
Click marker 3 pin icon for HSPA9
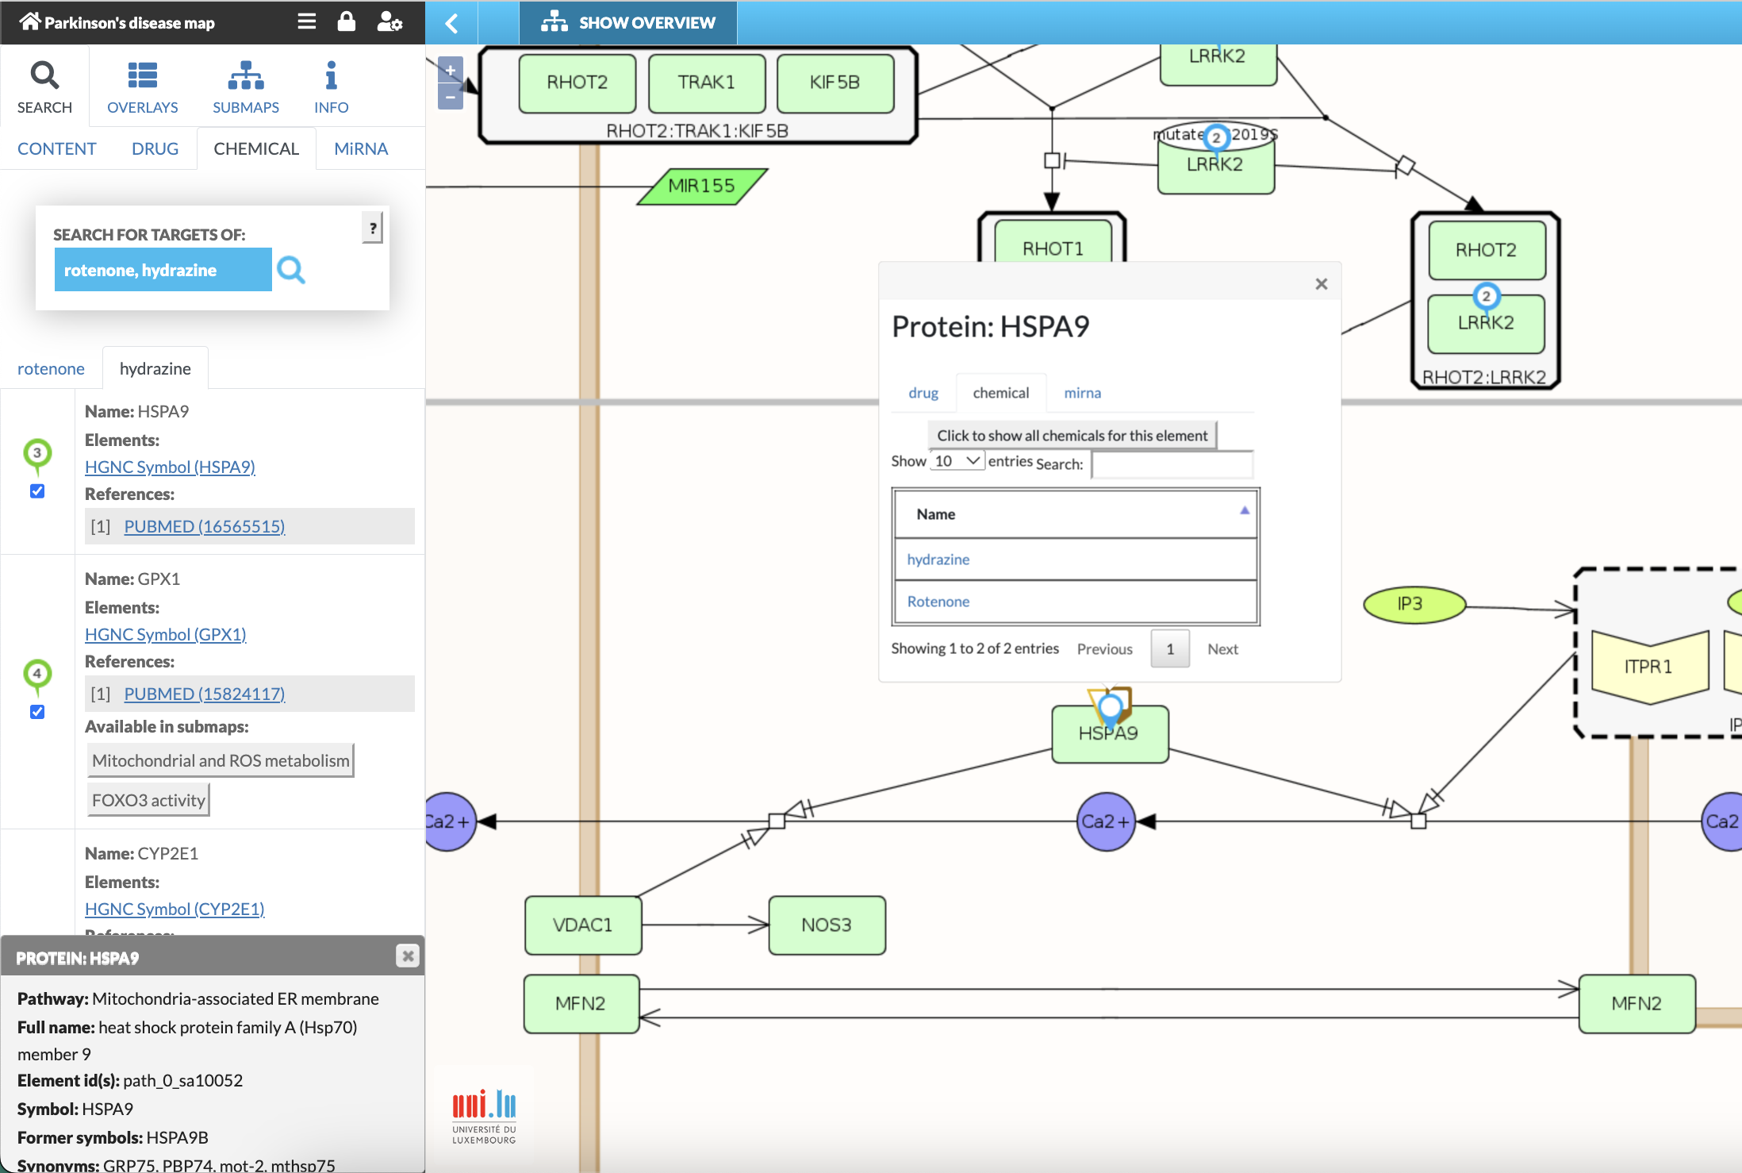37,456
